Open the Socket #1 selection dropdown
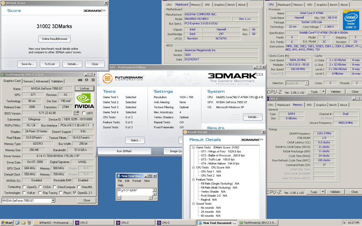This screenshot has width=362, height=226. coord(307,83)
